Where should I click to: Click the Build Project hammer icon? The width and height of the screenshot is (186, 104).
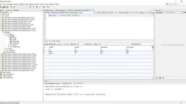[x=33, y=7]
